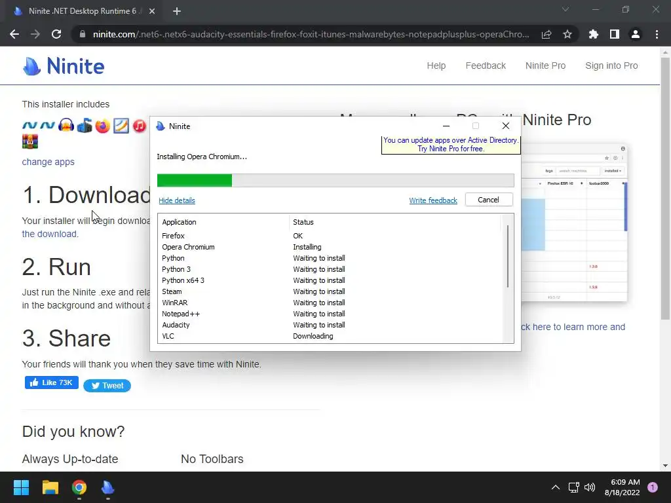Click Hide details in the Ninite installer
Screen dimensions: 671x503
click(x=177, y=200)
